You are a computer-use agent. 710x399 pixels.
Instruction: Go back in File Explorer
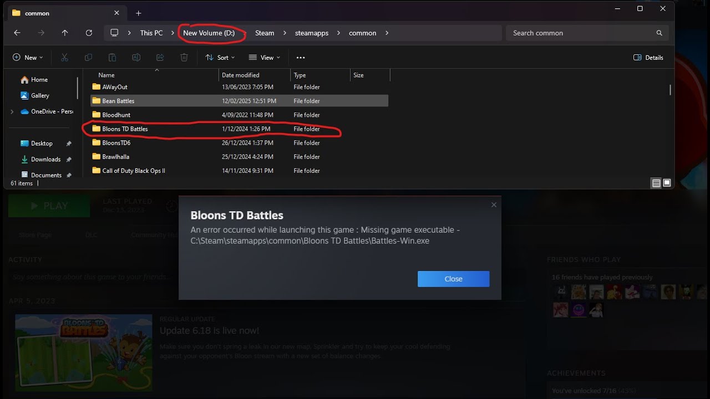[17, 33]
